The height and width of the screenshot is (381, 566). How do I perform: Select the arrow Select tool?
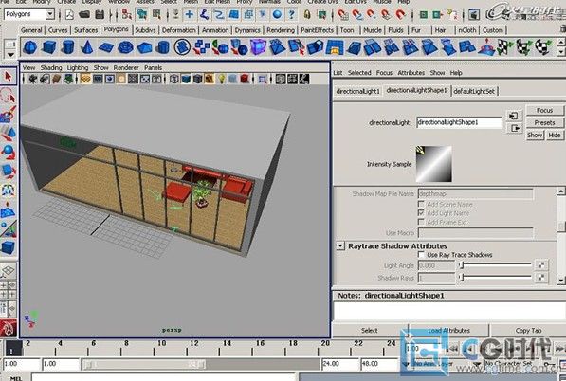click(8, 76)
